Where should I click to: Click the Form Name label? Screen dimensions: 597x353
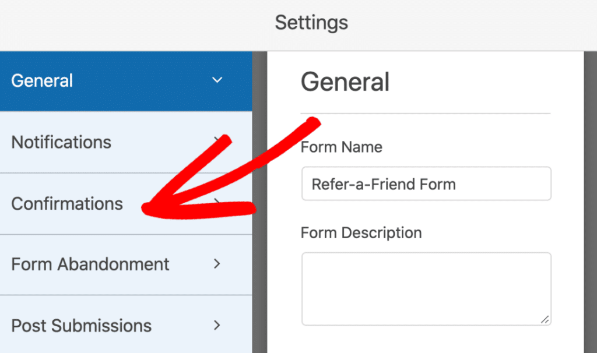[x=341, y=147]
